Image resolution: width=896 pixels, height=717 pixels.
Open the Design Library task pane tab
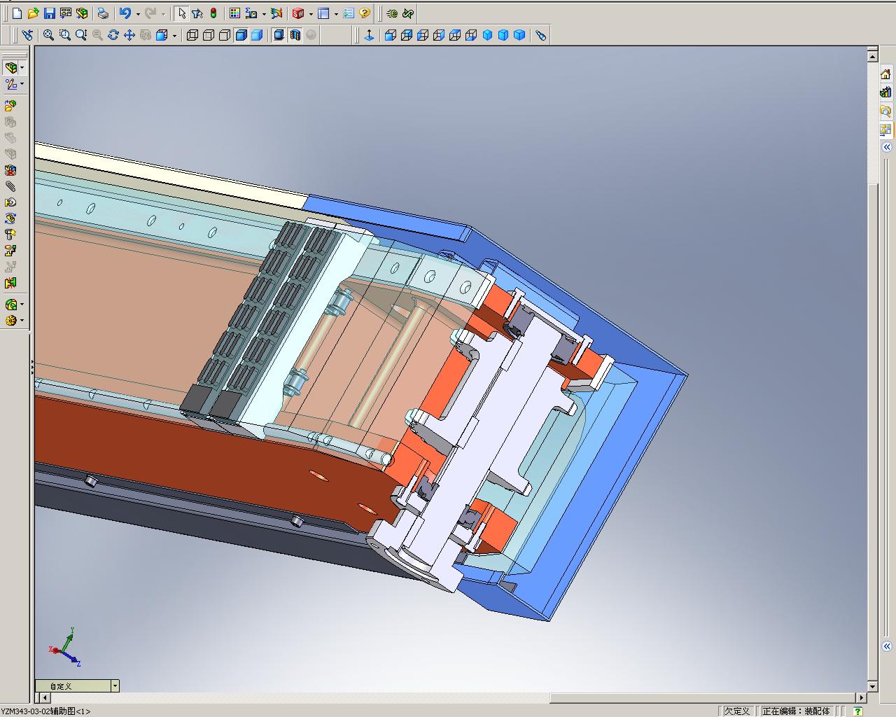coord(886,92)
